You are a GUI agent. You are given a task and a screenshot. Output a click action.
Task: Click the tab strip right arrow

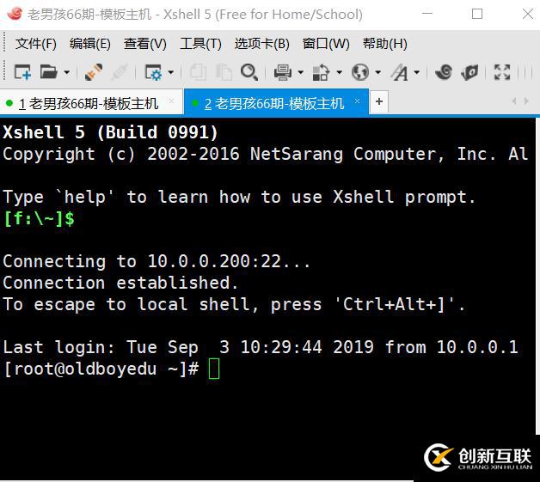pos(526,101)
